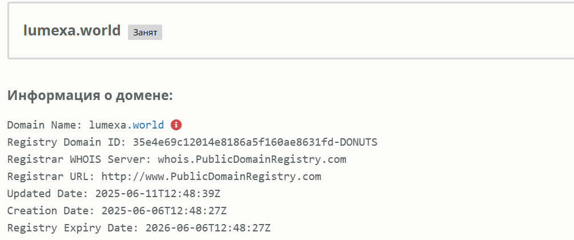Click the Занят status badge

click(x=145, y=33)
